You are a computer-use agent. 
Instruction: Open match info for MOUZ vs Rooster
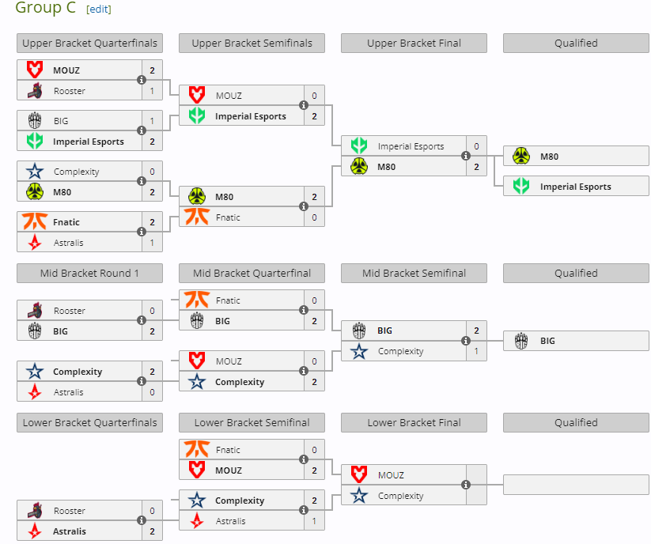pyautogui.click(x=142, y=80)
